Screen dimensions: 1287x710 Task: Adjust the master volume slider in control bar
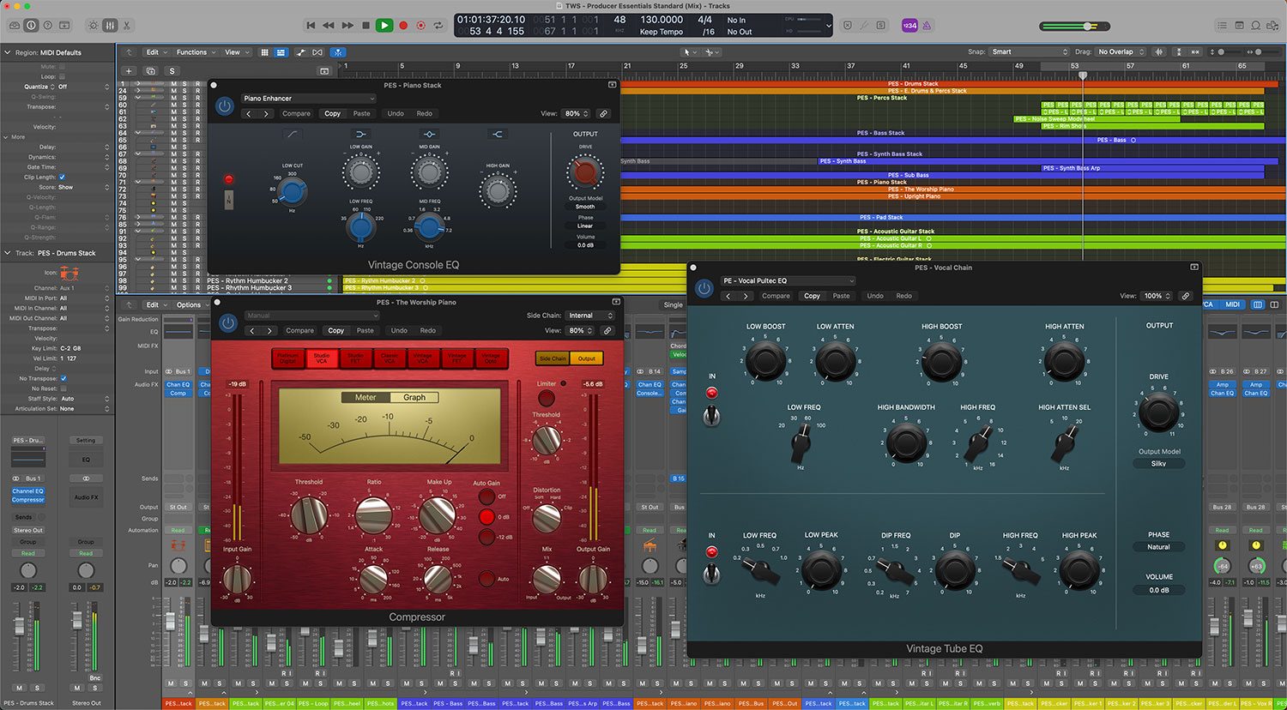(x=1085, y=27)
